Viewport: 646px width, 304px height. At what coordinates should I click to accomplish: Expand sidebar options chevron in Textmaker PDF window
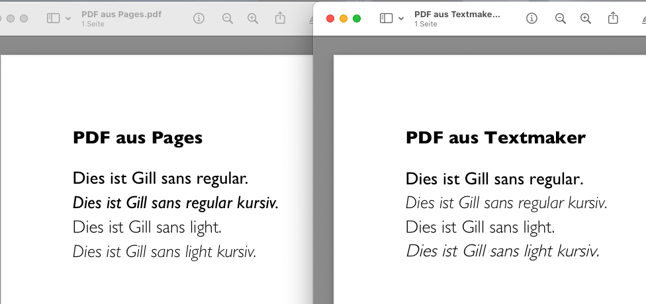401,19
